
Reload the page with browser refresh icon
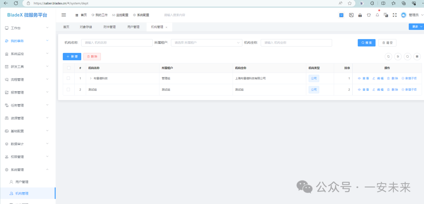coord(16,3)
